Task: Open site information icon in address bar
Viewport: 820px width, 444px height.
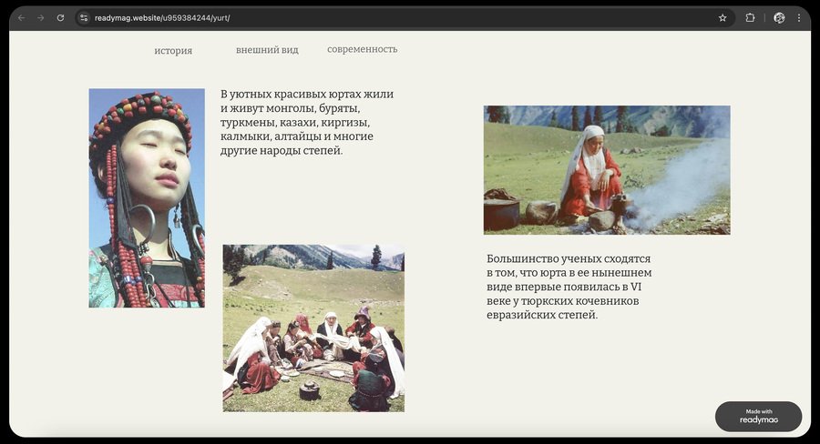Action: click(x=84, y=18)
